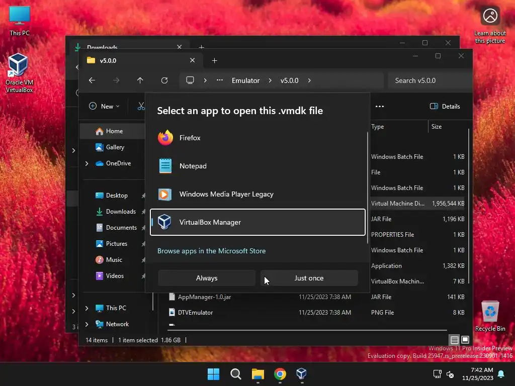The height and width of the screenshot is (386, 515).
Task: Open File Explorer from taskbar
Action: point(258,374)
